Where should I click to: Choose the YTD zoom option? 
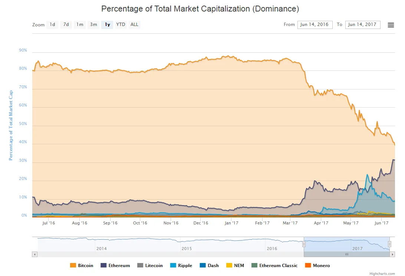[x=121, y=24]
